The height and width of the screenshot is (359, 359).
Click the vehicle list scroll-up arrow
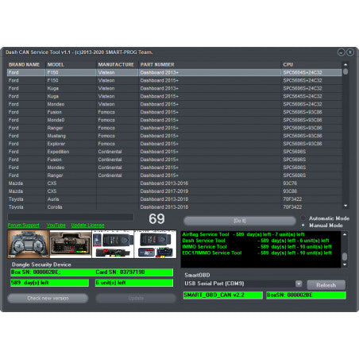pyautogui.click(x=345, y=64)
